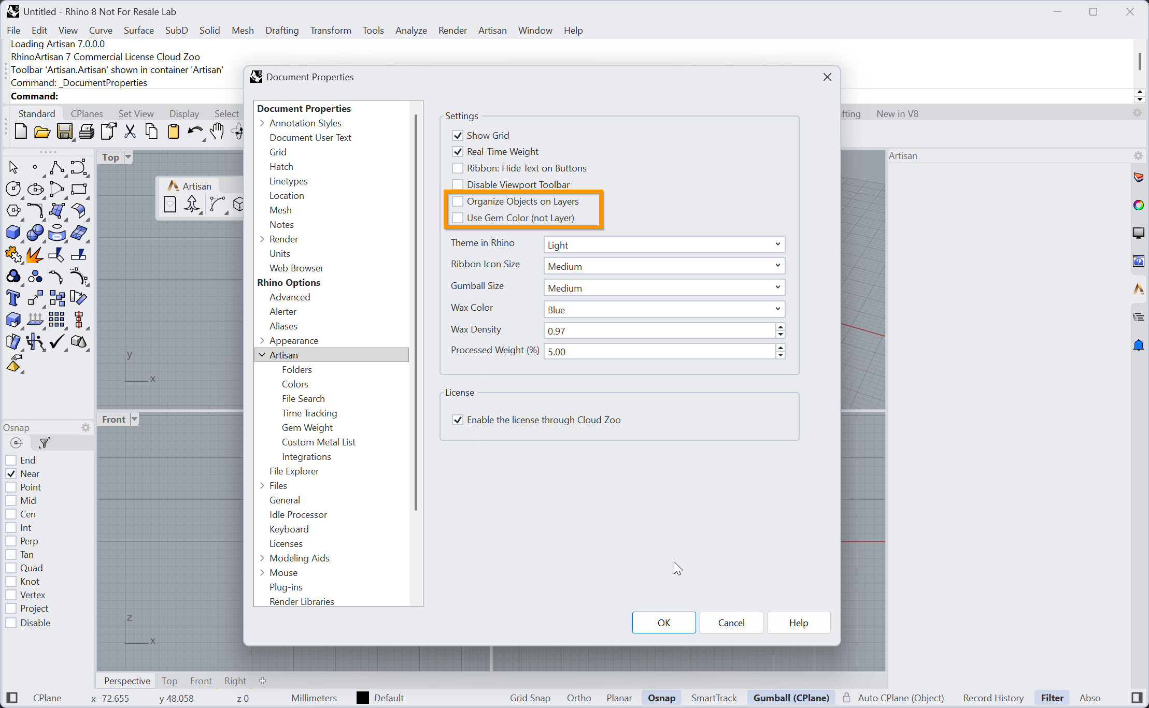
Task: Click the Copy icon in toolbar
Action: [151, 132]
